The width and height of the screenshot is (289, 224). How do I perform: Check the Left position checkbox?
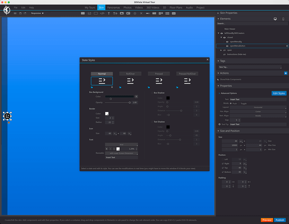[x=223, y=159]
